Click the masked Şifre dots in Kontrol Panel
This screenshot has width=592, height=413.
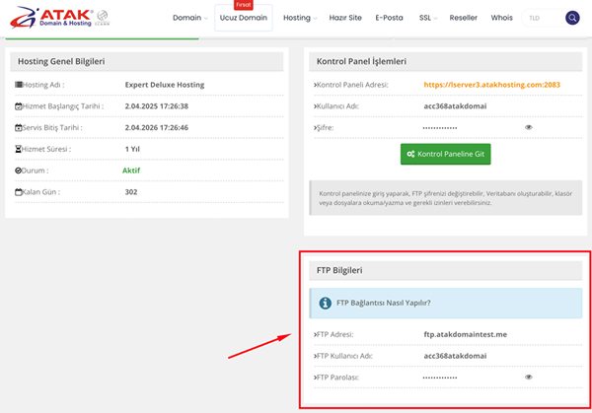click(440, 128)
